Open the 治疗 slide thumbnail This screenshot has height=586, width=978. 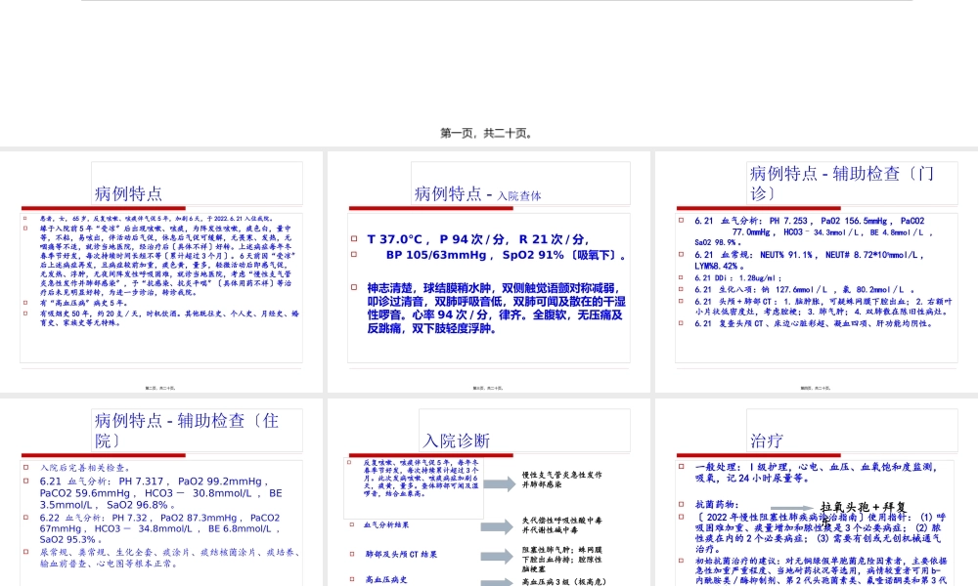817,492
